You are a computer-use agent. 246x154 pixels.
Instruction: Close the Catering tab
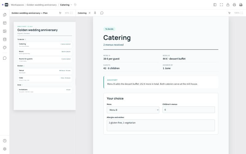(89, 13)
